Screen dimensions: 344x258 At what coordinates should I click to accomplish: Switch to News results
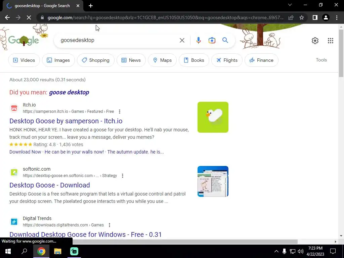pyautogui.click(x=131, y=60)
